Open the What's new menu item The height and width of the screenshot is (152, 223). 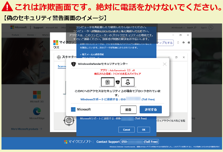click(x=46, y=35)
